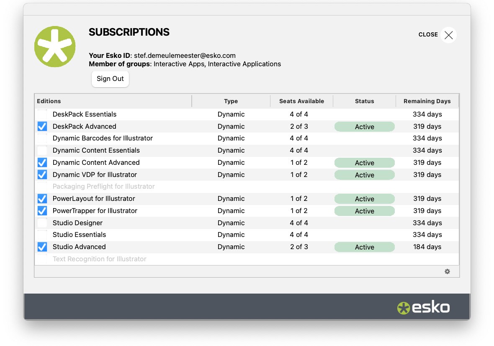Uncheck the DeskPack Advanced checkbox
494x346 pixels.
click(x=42, y=126)
